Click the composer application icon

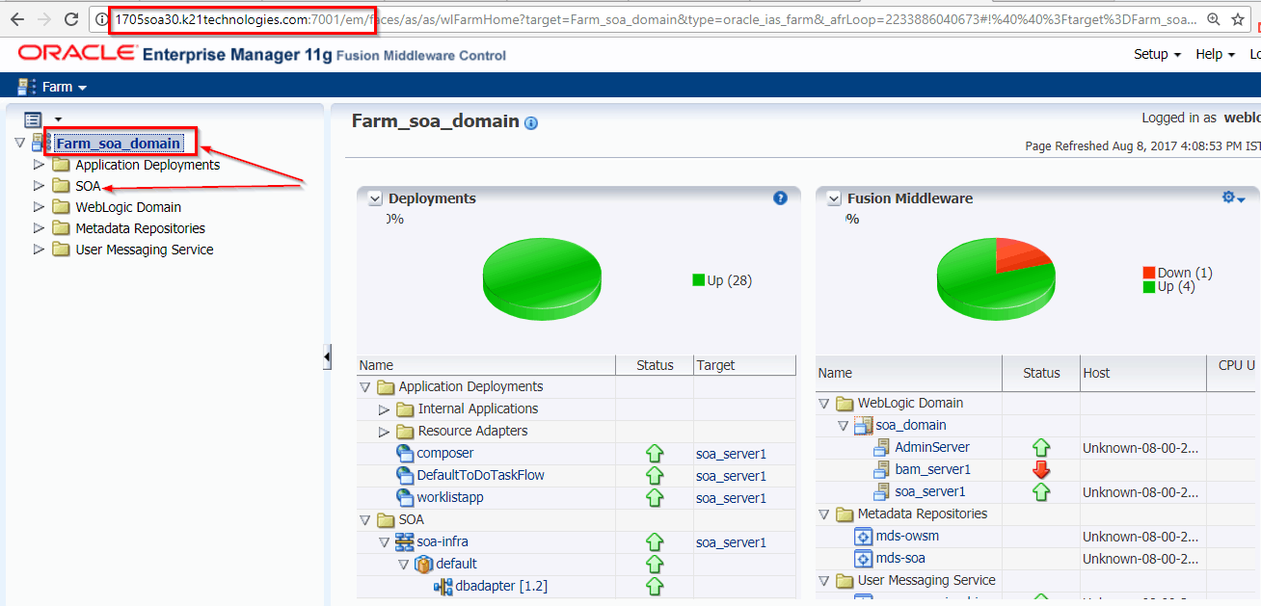click(x=405, y=453)
